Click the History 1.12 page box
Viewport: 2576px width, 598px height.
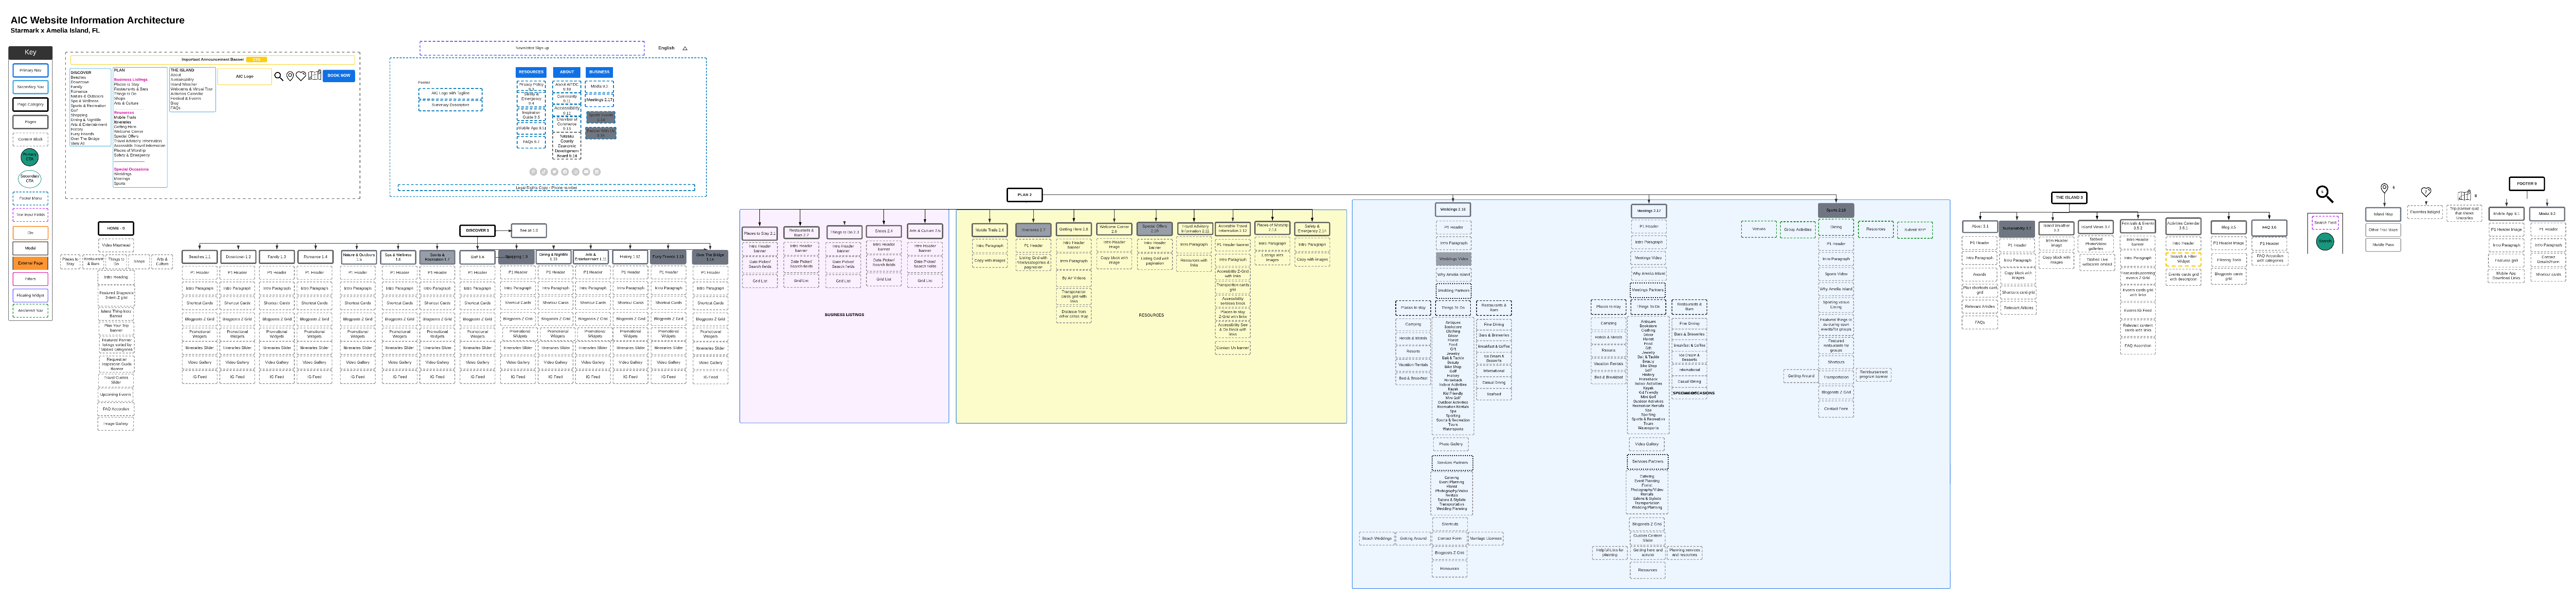point(630,257)
